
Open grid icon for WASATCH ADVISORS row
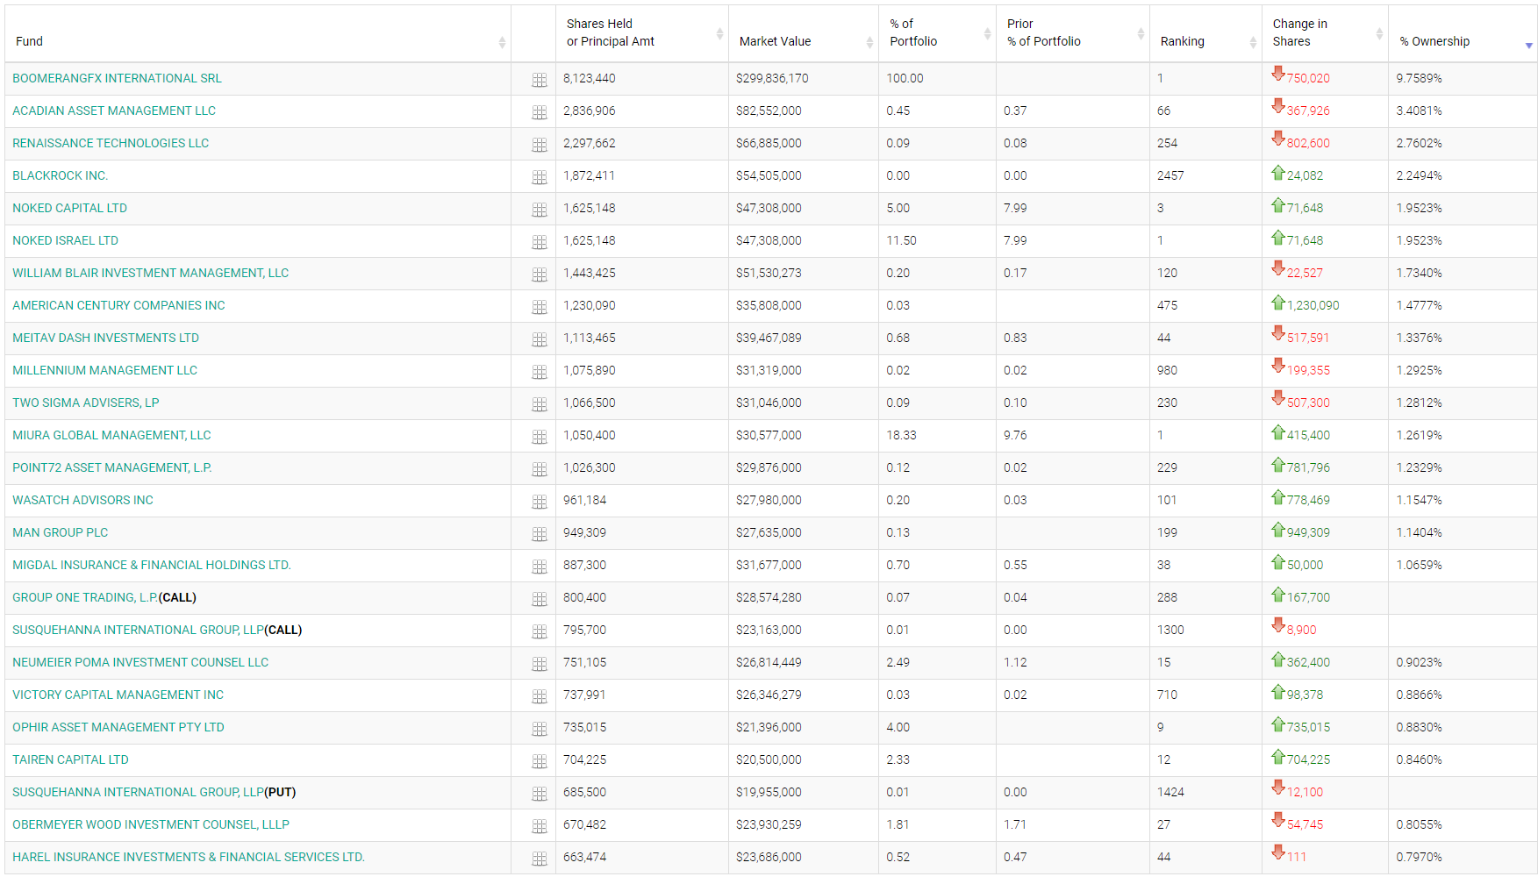(x=540, y=502)
